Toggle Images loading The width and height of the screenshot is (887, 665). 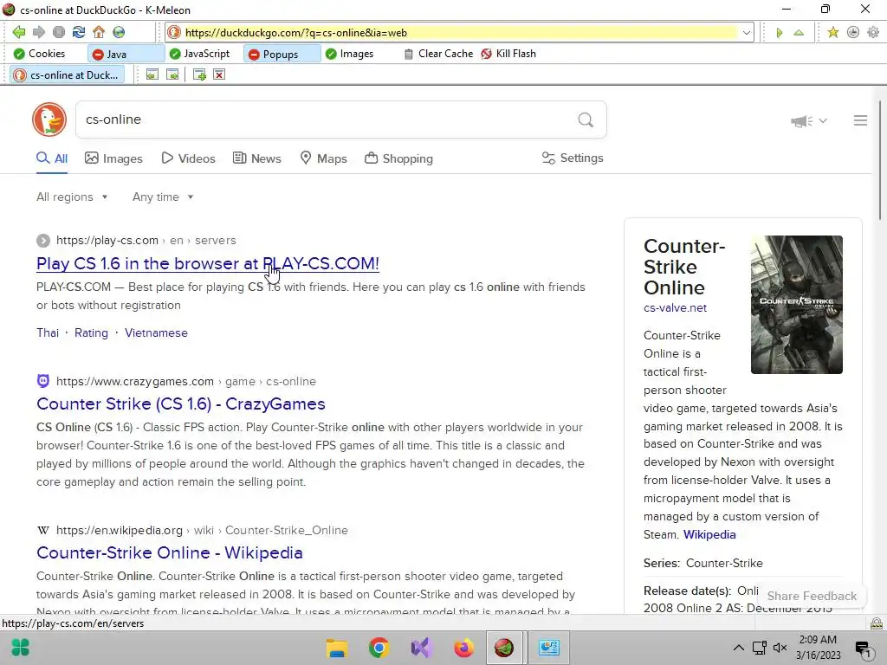click(x=350, y=54)
